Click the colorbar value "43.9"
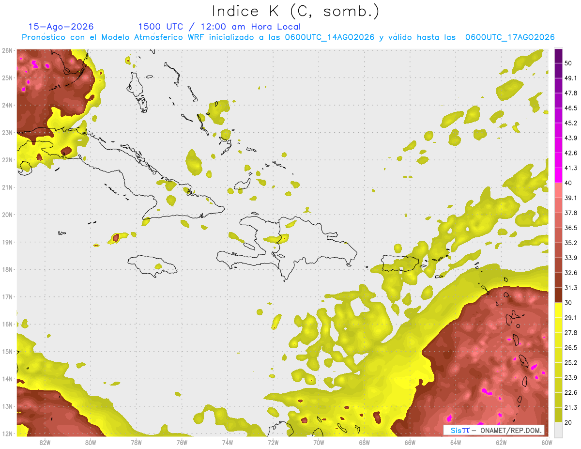This screenshot has height=449, width=581. coord(571,138)
